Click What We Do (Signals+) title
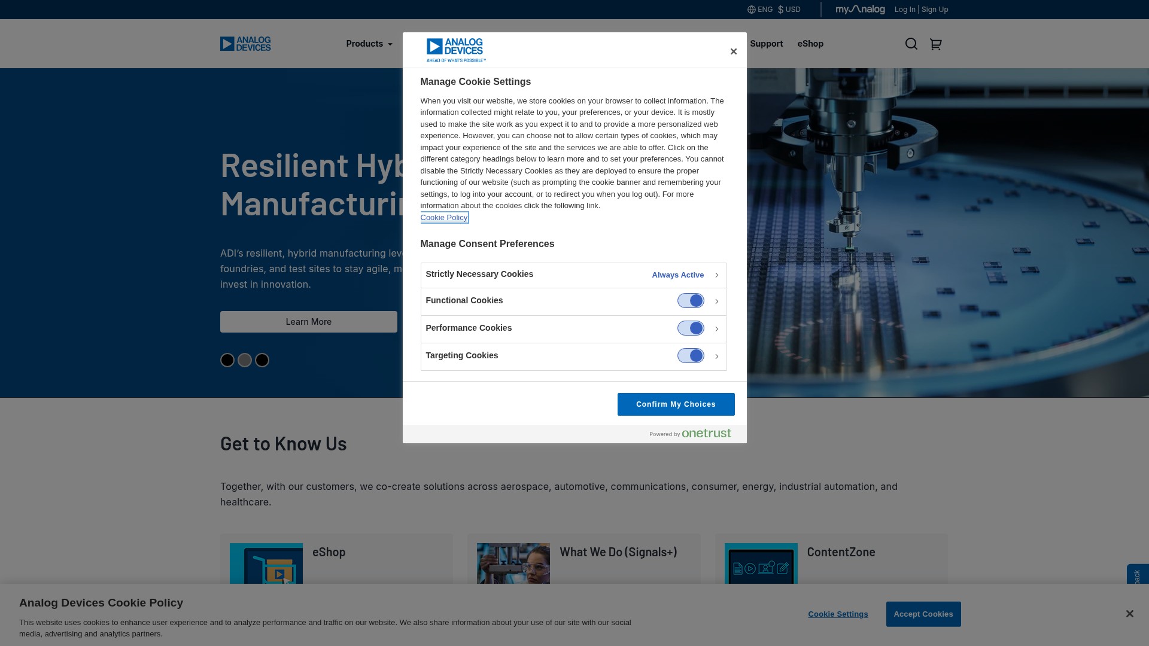 coord(618,552)
